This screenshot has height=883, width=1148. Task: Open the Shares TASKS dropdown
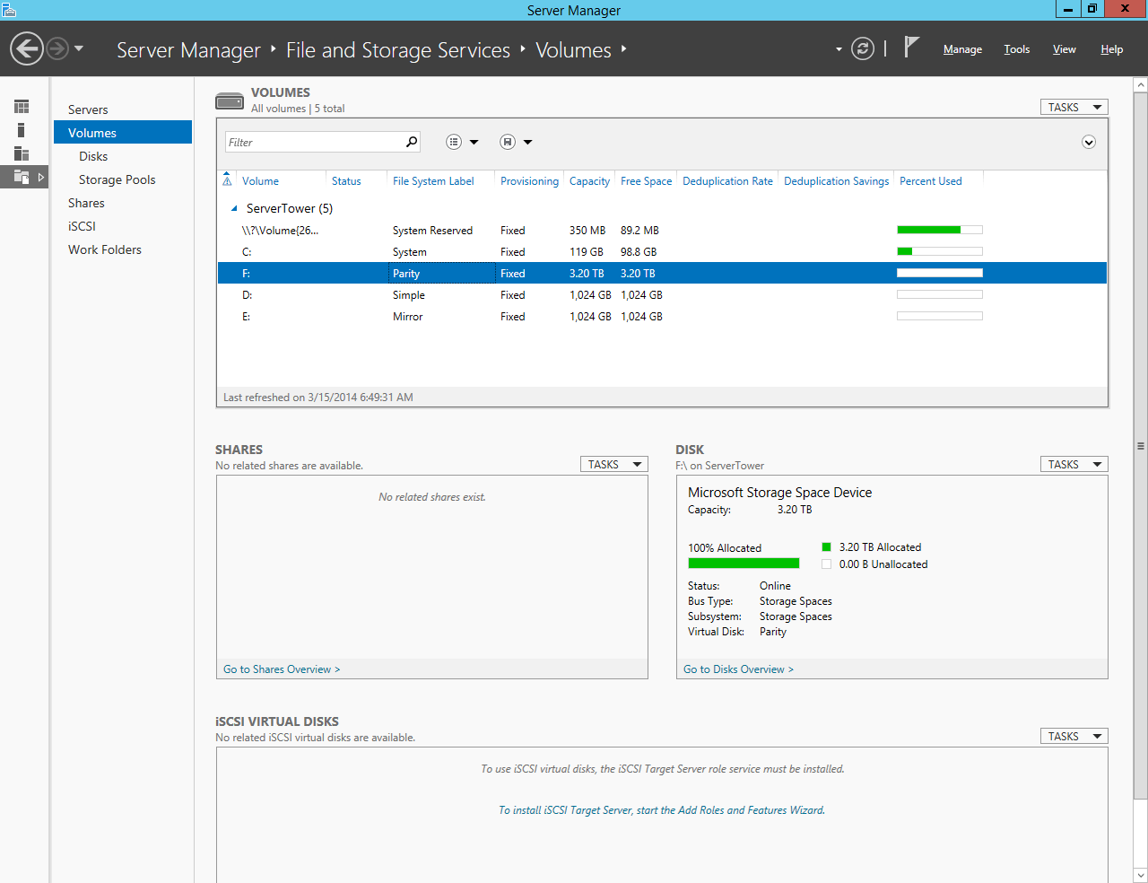coord(613,464)
